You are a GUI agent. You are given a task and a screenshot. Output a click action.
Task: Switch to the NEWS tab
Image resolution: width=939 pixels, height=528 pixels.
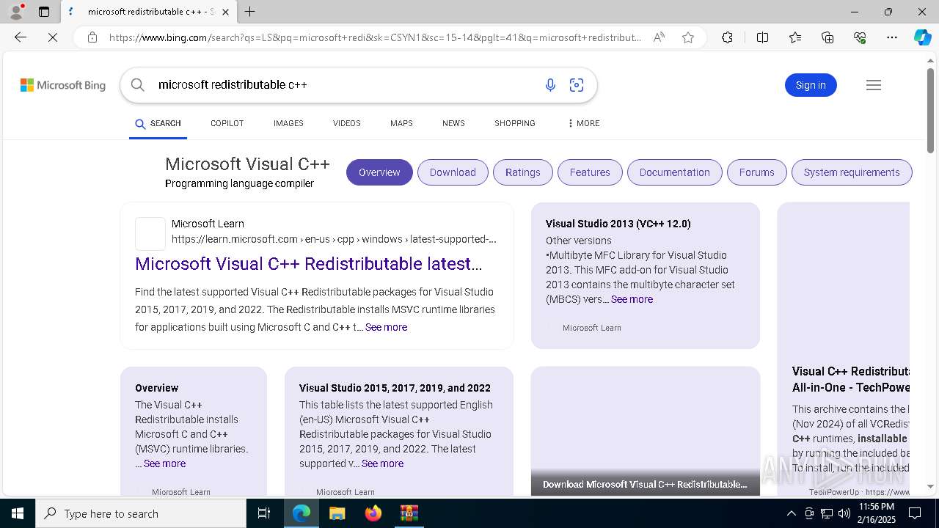coord(453,123)
